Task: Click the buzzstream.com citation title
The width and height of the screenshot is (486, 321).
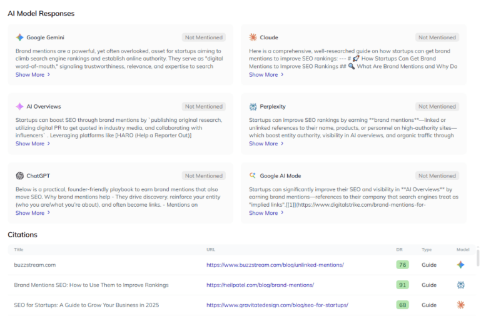Action: [35, 265]
